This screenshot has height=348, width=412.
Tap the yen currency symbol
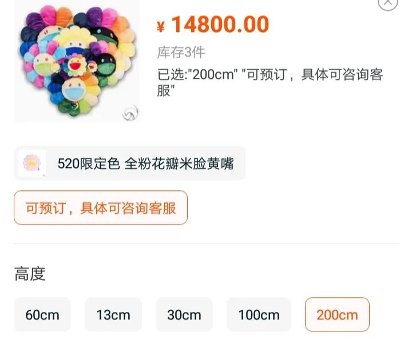click(161, 26)
